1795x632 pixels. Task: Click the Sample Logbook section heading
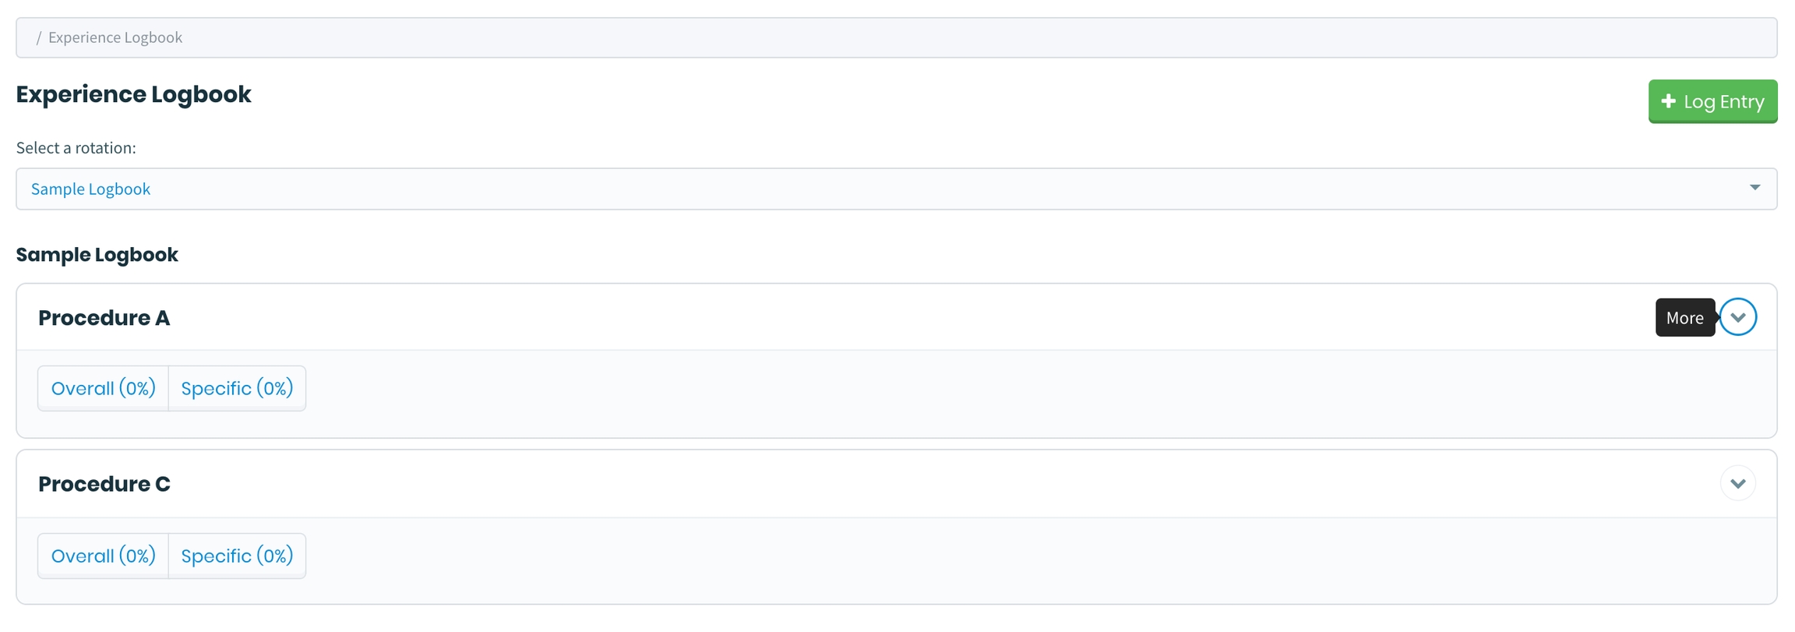click(97, 255)
